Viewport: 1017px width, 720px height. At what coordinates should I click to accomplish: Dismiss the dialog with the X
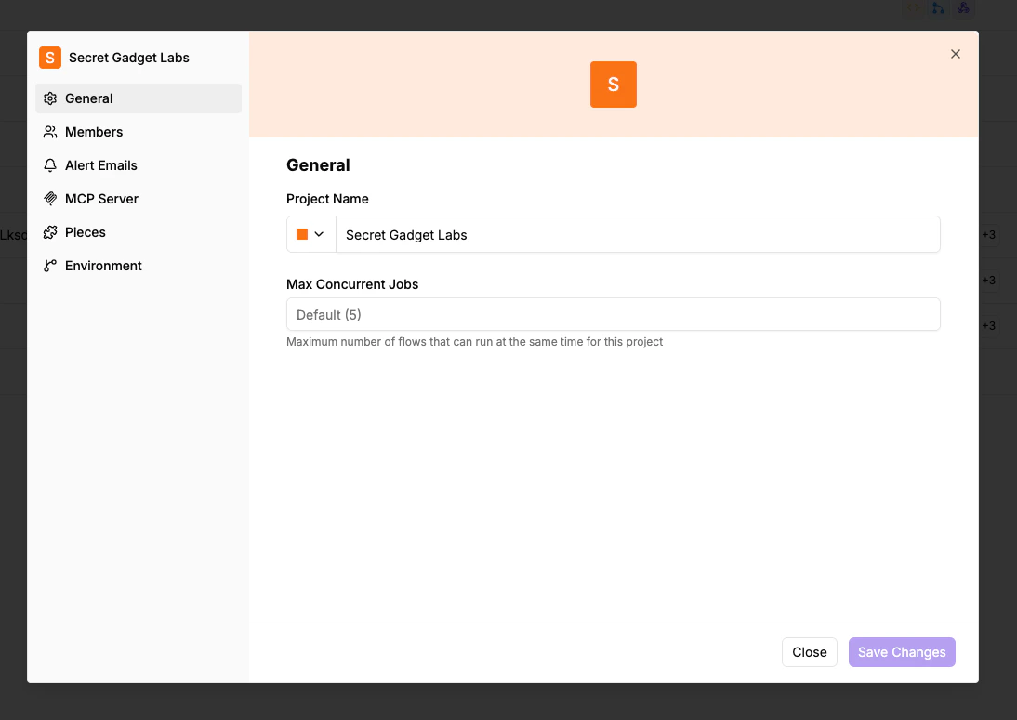click(955, 54)
